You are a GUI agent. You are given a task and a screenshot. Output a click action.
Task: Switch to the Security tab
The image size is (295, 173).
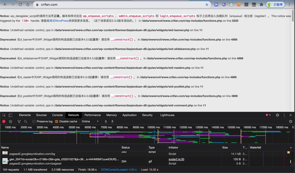(147, 115)
